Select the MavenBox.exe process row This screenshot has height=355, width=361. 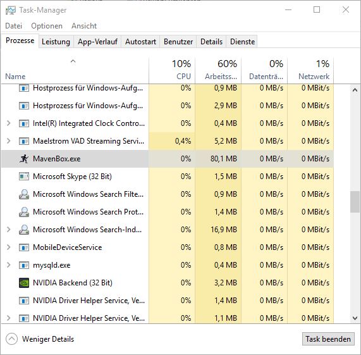[x=168, y=159]
